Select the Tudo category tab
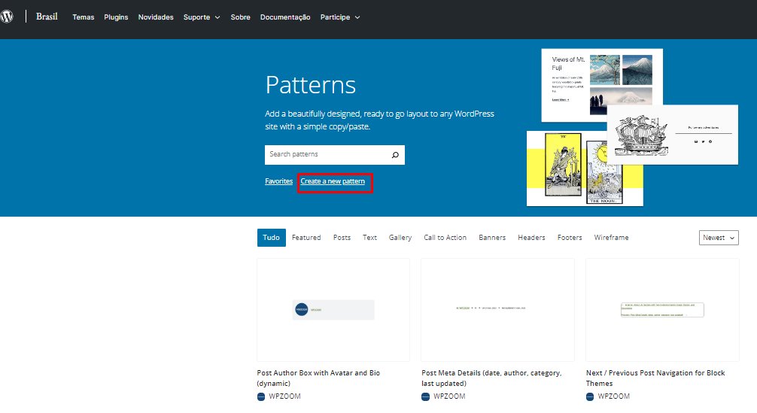The height and width of the screenshot is (413, 757). pyautogui.click(x=272, y=238)
